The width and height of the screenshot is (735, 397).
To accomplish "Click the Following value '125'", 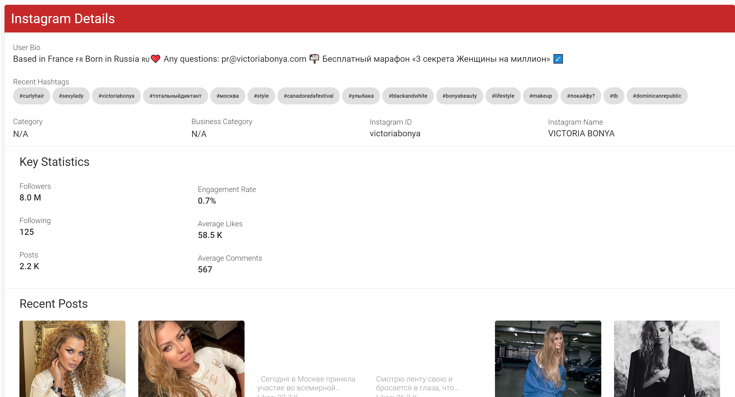I will (27, 232).
